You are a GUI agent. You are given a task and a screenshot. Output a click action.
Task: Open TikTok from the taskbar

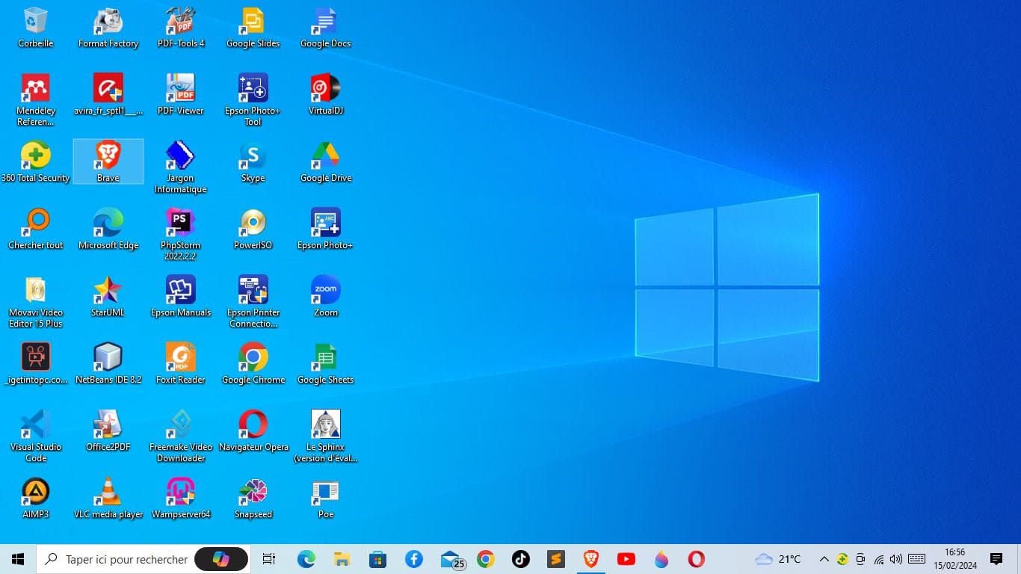tap(520, 558)
